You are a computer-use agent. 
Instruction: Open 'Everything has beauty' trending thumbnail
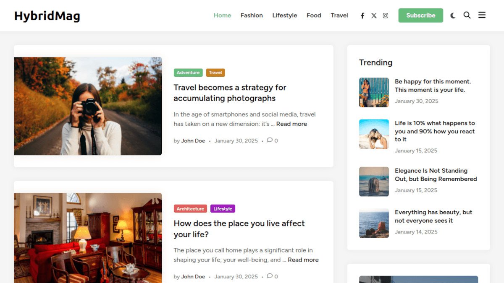point(374,223)
